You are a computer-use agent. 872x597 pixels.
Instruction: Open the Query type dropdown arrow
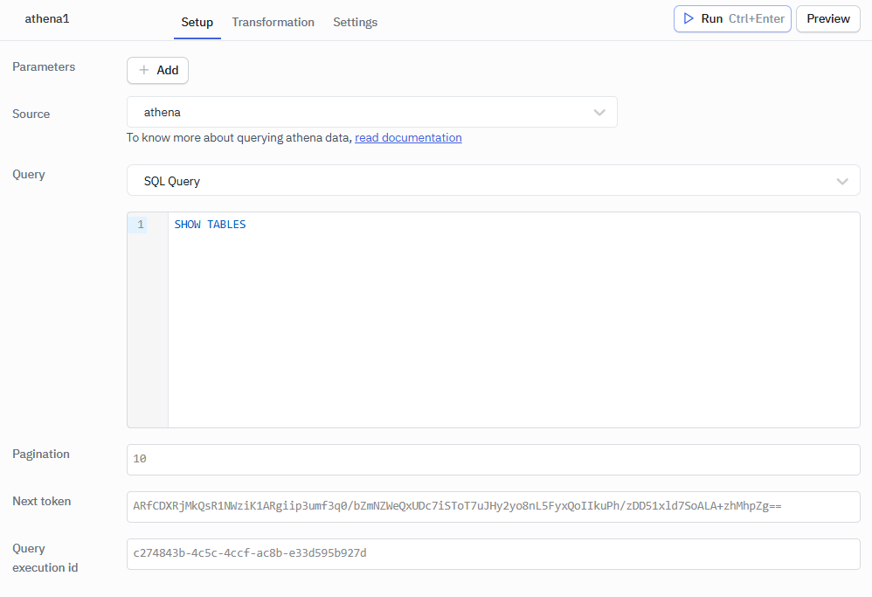(842, 181)
